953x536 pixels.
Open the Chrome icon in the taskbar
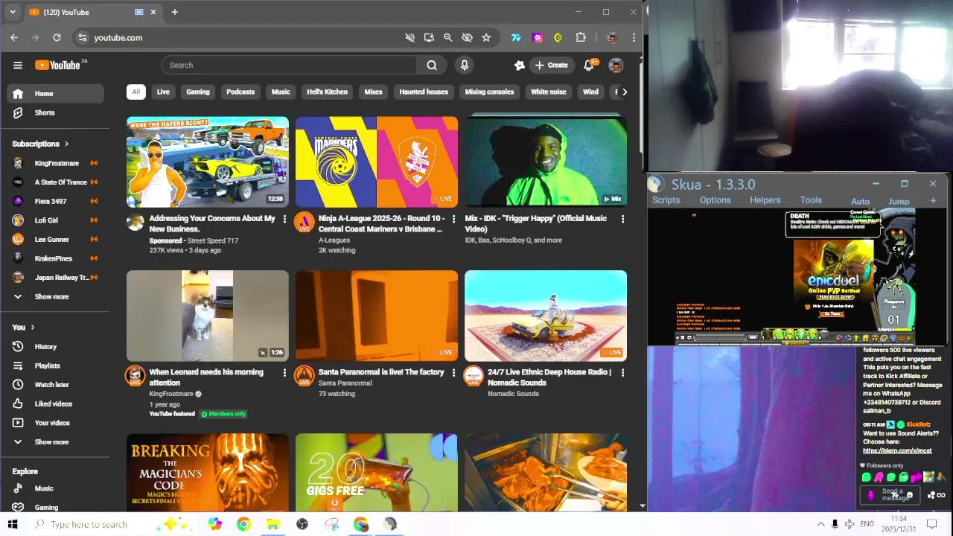click(243, 524)
